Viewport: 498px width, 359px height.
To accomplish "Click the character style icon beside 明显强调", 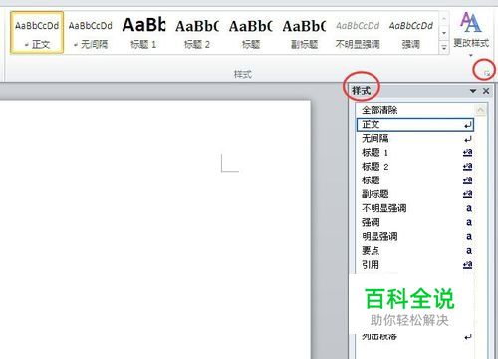I will tap(469, 236).
